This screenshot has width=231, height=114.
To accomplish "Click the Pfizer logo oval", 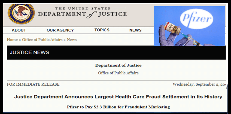I will click(196, 19).
